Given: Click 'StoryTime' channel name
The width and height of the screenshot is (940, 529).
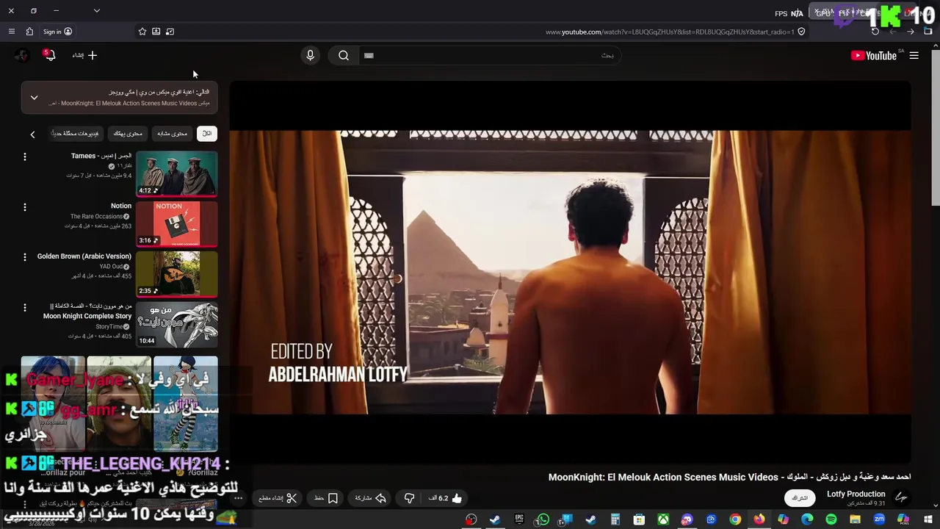Looking at the screenshot, I should point(109,327).
